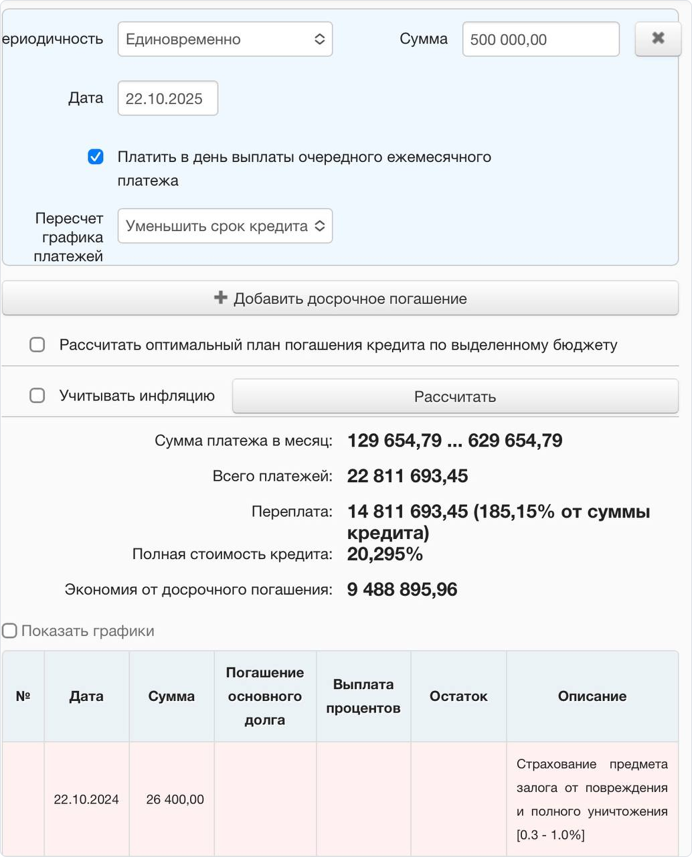Click the Остаток column header
This screenshot has width=692, height=857.
click(458, 696)
